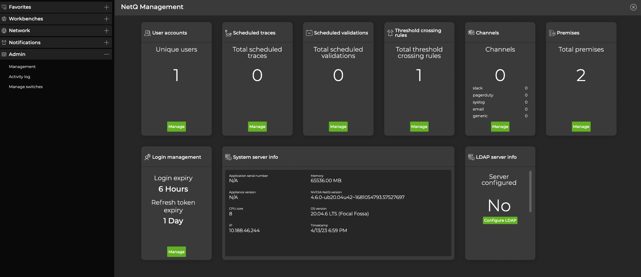Click the Premises building icon
Screen dimensions: 641x277
coord(552,33)
